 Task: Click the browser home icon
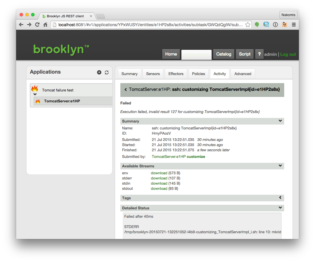coord(45,25)
